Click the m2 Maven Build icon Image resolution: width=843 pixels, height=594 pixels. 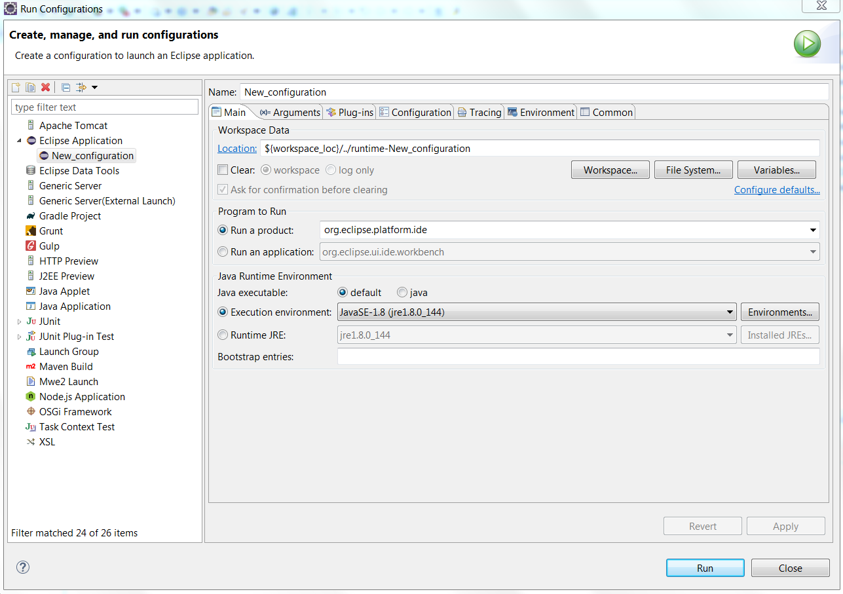(31, 366)
